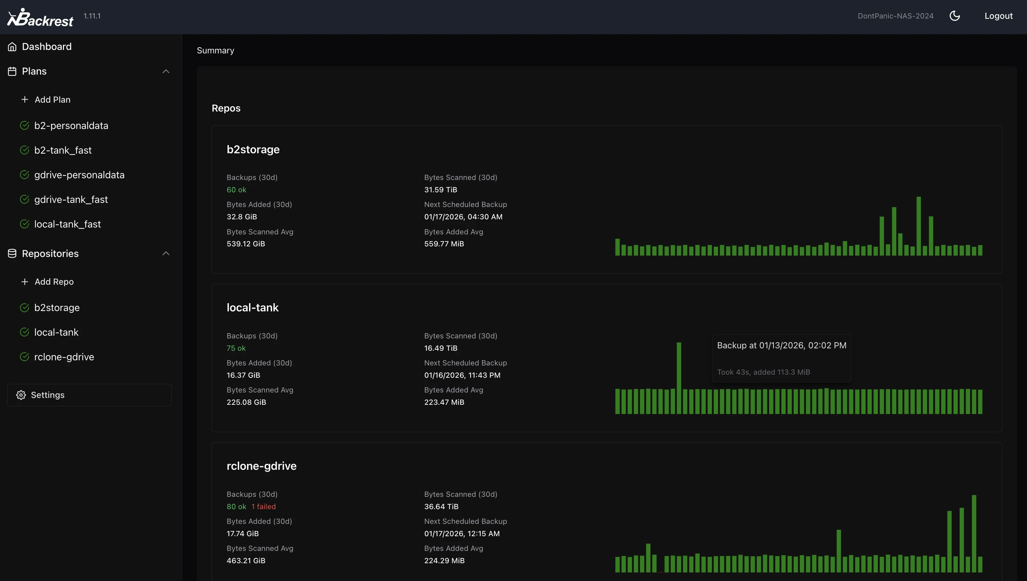Image resolution: width=1027 pixels, height=581 pixels.
Task: Click the check icon next to gdrive-tank_fast
Action: pyautogui.click(x=24, y=199)
